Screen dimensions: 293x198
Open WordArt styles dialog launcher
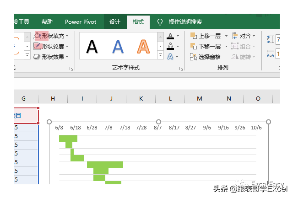(x=181, y=69)
